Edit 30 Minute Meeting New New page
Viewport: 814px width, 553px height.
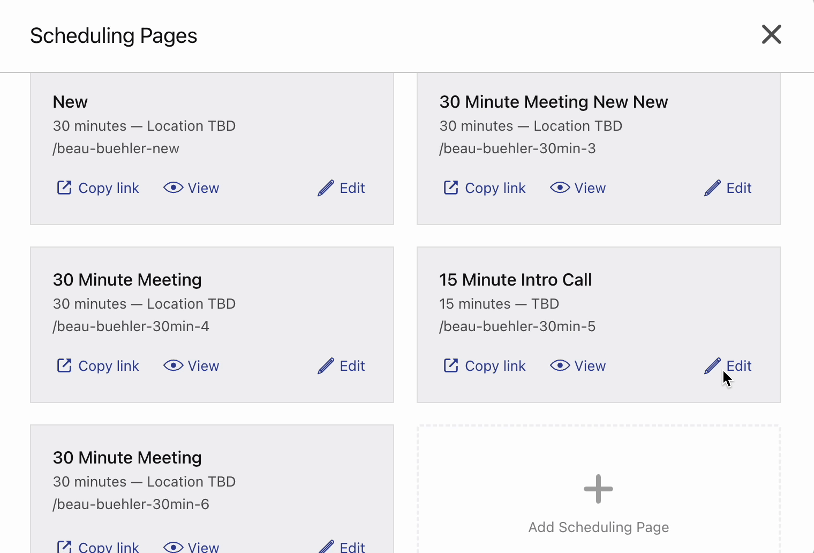739,188
